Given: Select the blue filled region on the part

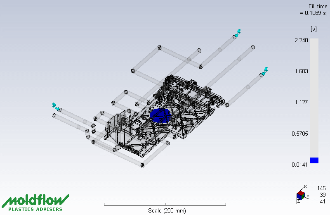Looking at the screenshot, I should (161, 115).
